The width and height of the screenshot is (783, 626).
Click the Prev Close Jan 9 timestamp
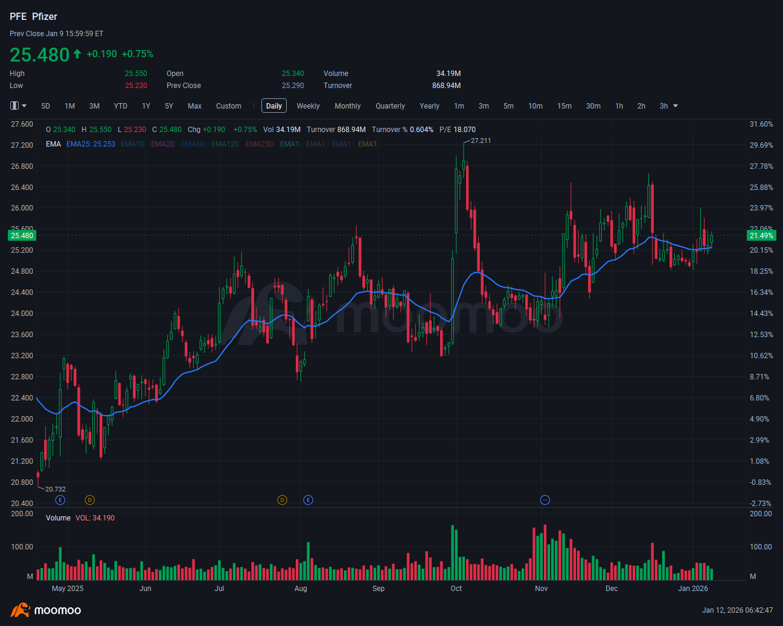click(57, 34)
